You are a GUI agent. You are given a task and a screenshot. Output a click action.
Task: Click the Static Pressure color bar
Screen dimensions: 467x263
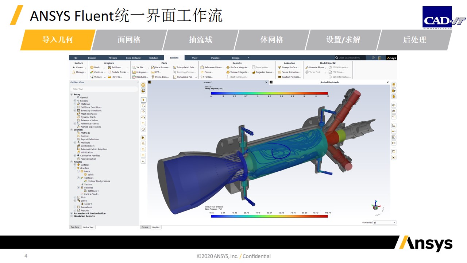[x=269, y=216]
